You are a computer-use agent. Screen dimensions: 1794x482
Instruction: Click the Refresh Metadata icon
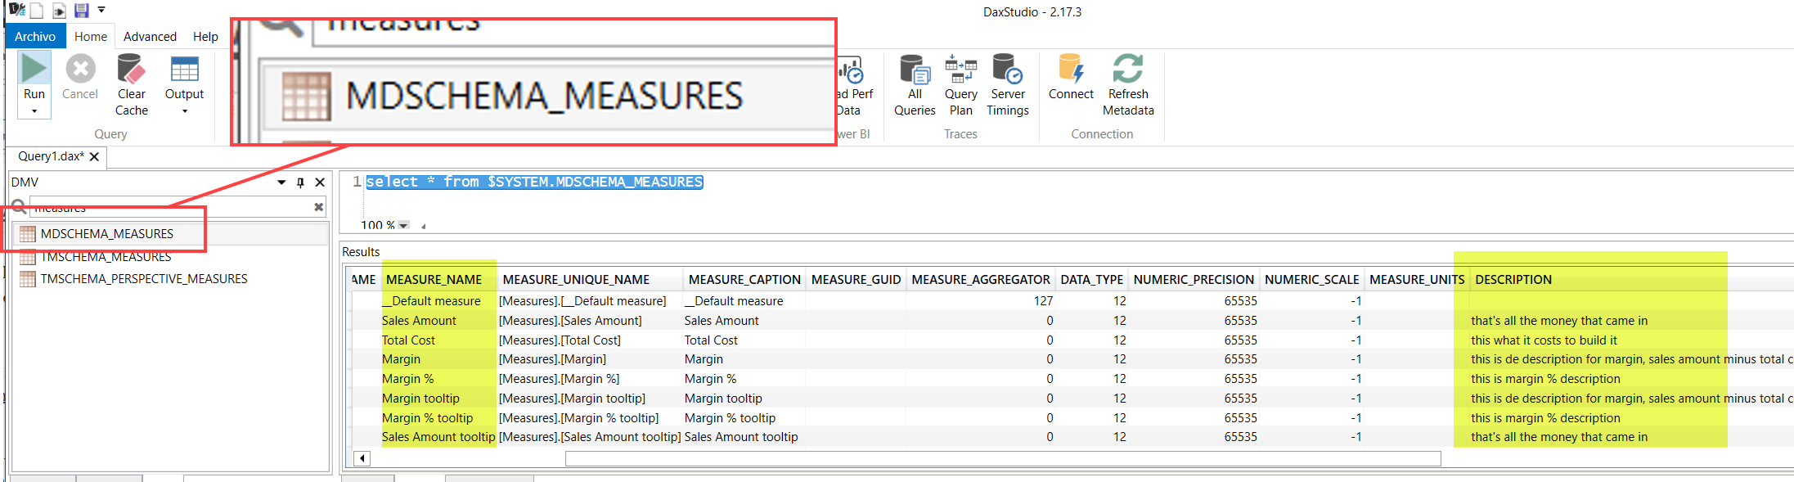pos(1127,70)
